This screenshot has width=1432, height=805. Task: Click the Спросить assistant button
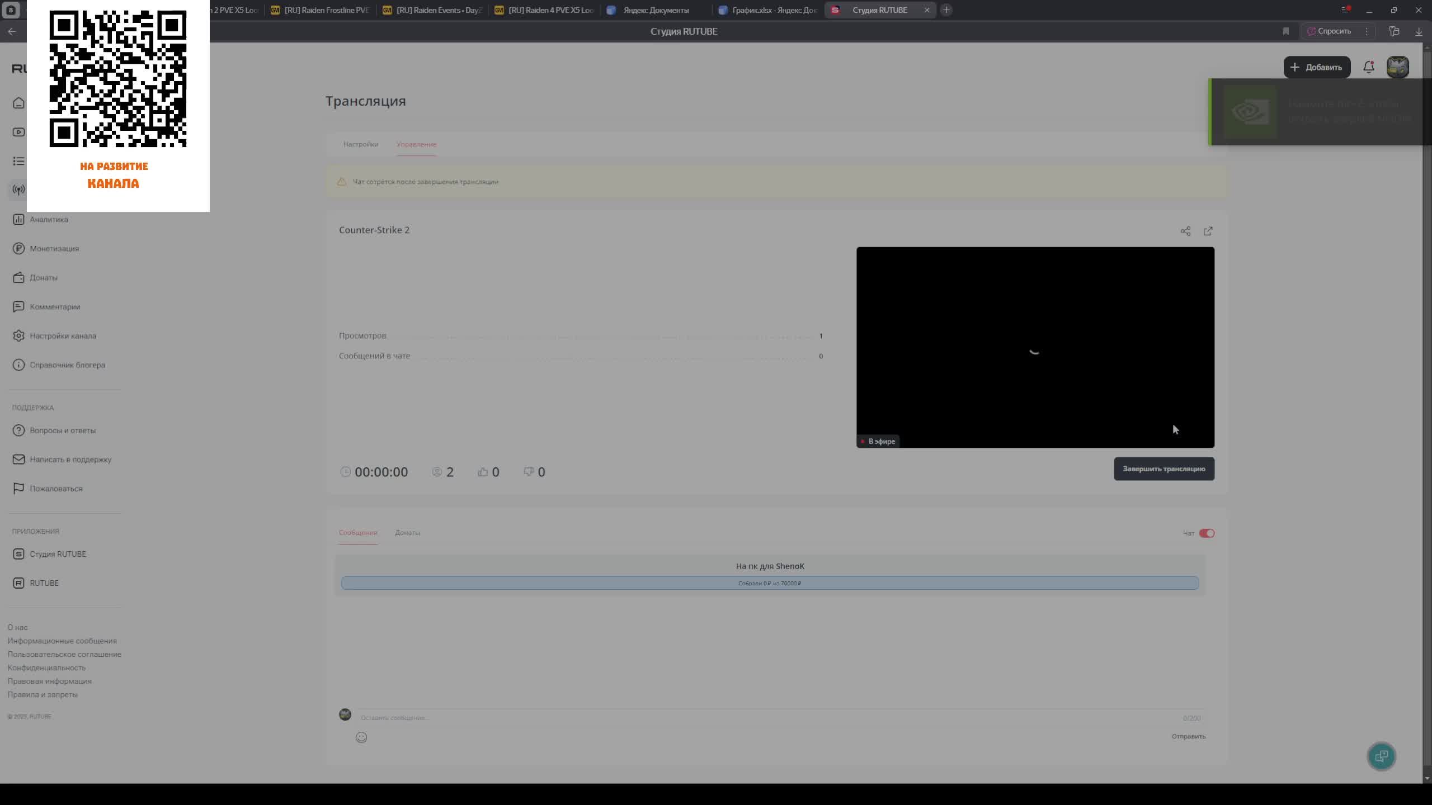click(1329, 31)
